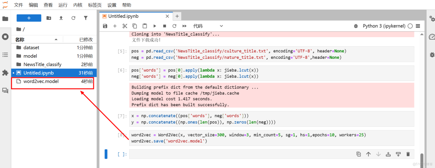
Task: Run the selected cell
Action: tap(155, 26)
